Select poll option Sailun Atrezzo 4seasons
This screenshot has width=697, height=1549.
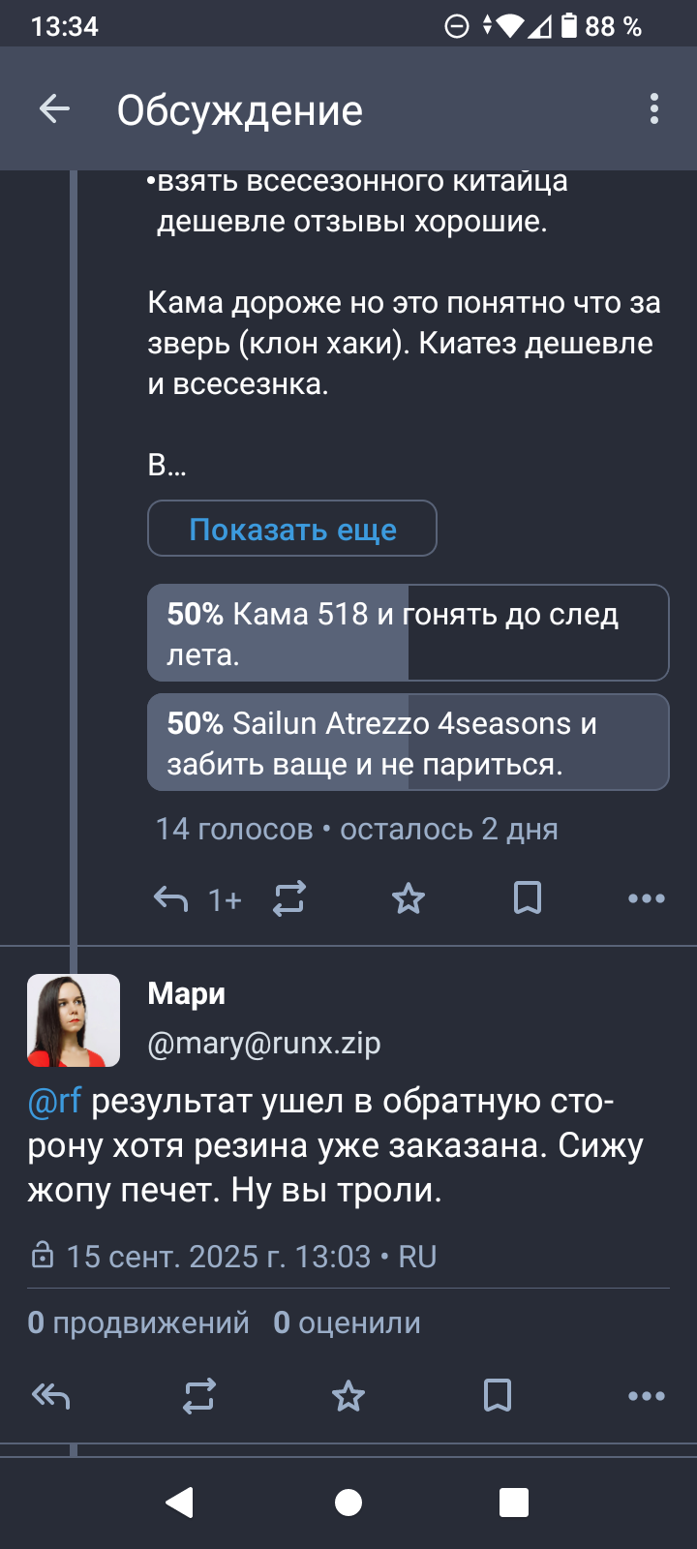tap(408, 743)
